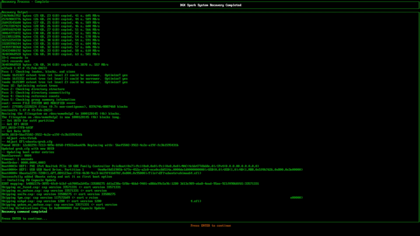Click the Recovery Output panel label

coord(15,12)
